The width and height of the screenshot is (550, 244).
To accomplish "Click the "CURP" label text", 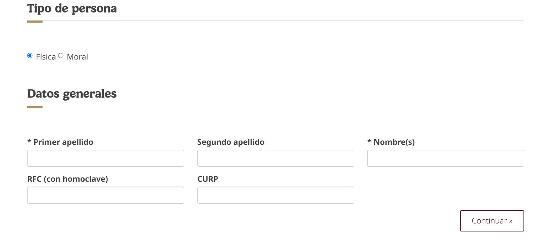I will click(x=208, y=179).
